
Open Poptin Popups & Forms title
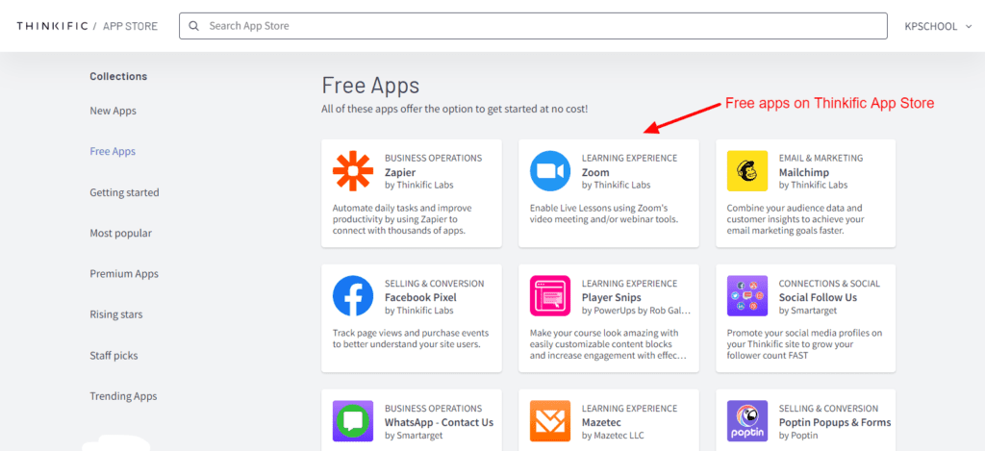835,422
